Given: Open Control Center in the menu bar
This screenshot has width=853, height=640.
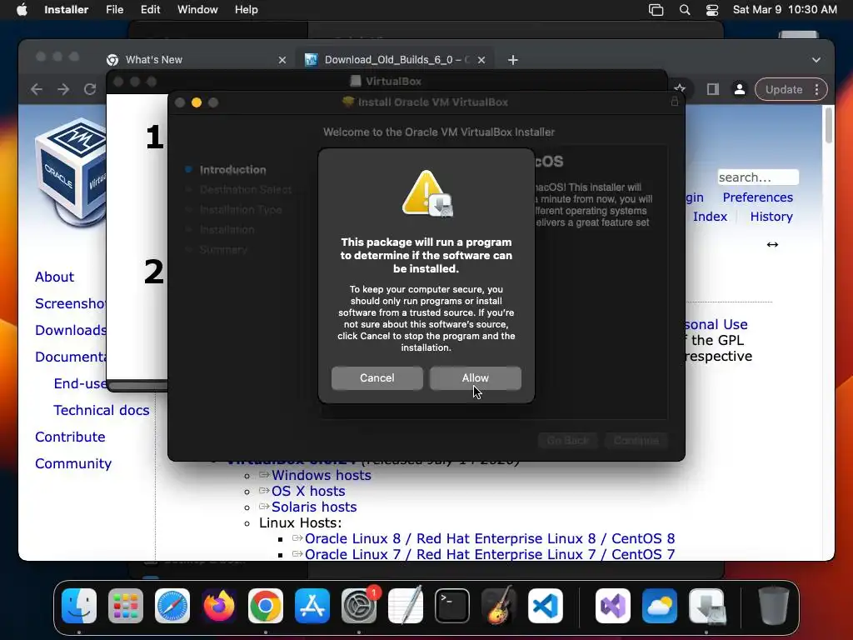Looking at the screenshot, I should [x=712, y=10].
